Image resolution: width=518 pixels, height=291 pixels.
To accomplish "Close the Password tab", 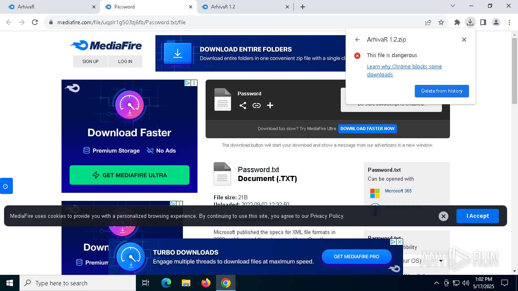I will tap(191, 7).
